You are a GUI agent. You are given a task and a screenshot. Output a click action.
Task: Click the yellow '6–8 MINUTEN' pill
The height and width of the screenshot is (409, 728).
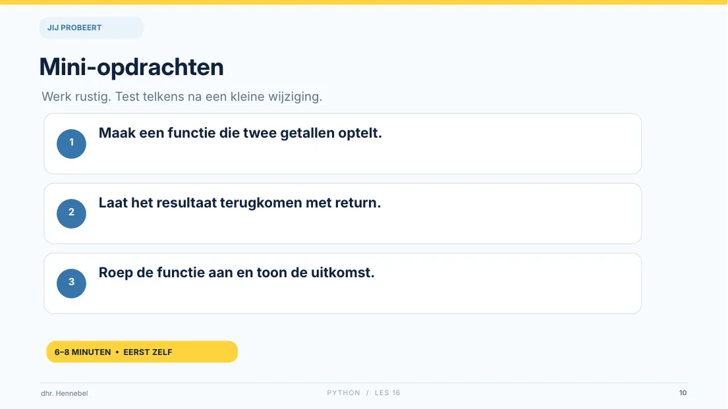[142, 352]
